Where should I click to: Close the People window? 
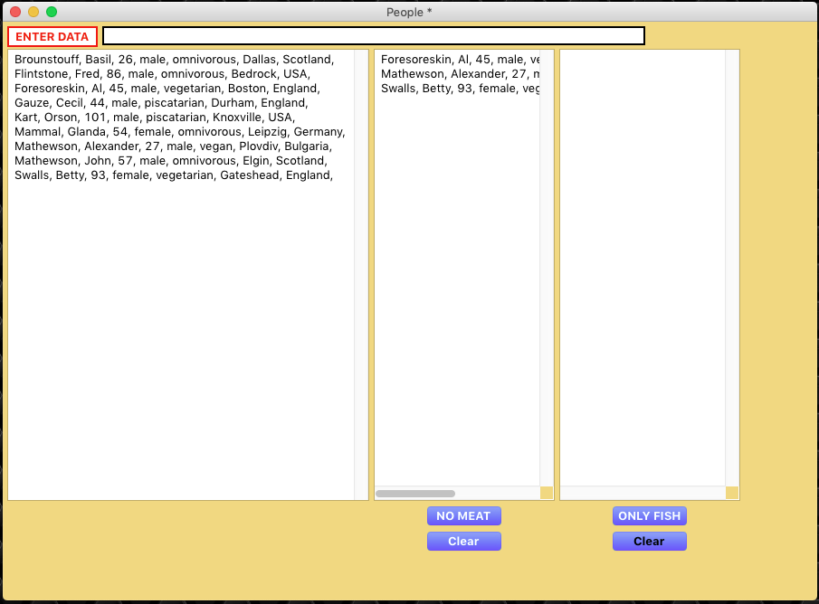[15, 12]
